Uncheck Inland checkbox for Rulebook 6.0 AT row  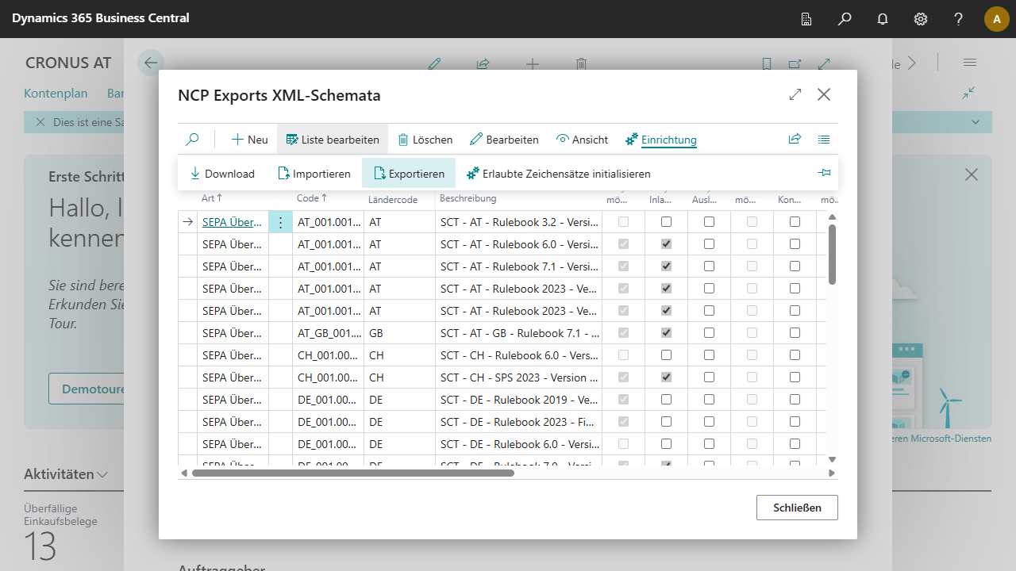(x=666, y=244)
